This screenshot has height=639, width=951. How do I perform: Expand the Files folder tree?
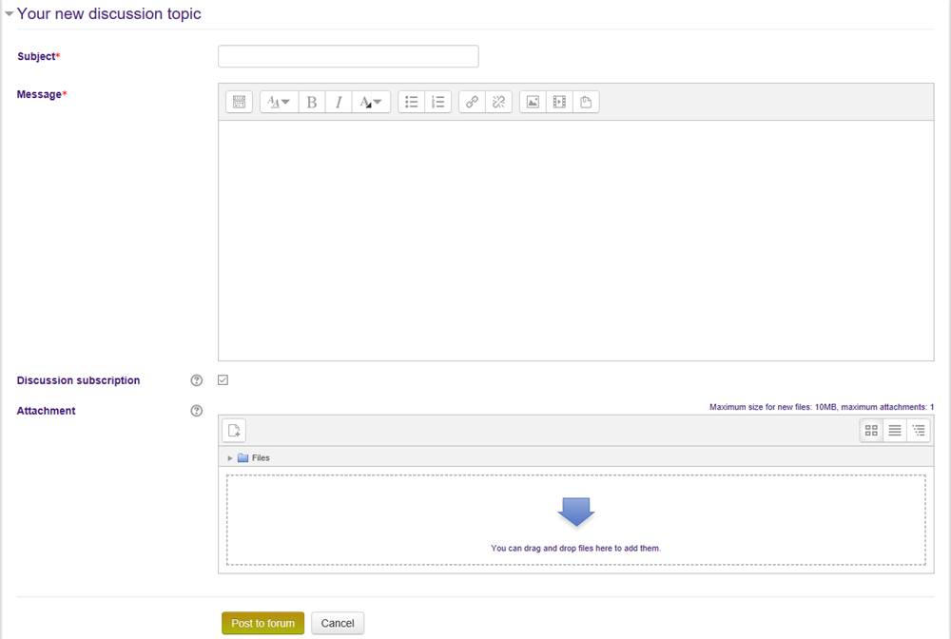coord(230,458)
